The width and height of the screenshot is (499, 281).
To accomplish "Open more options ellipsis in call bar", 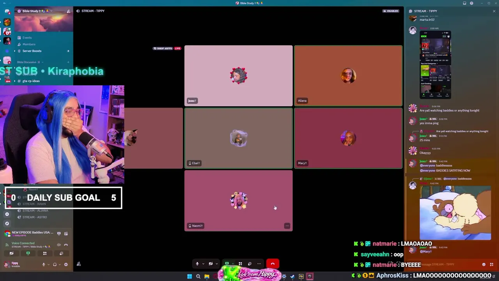I will [x=259, y=264].
